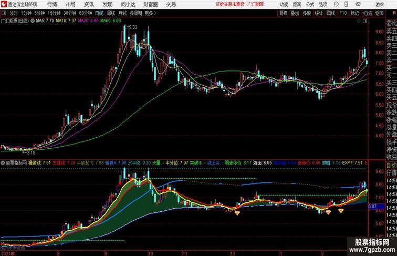Open the 发现 menu
Viewport: 397px width, 256px height.
pos(107,4)
